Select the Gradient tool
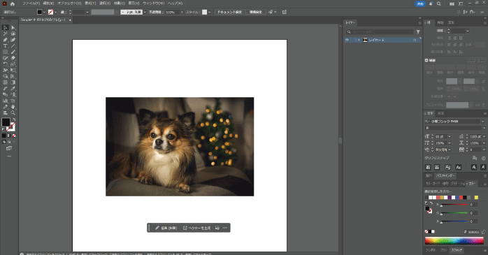The height and width of the screenshot is (255, 488). pos(13,82)
